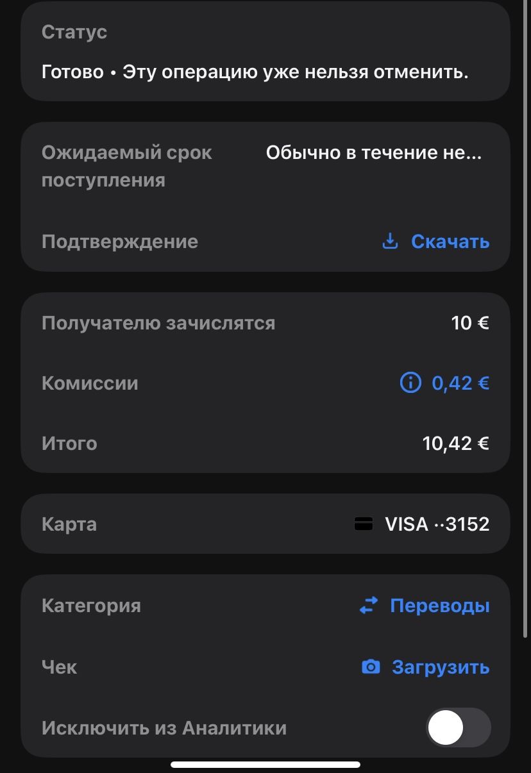
Task: Click the Карта row label
Action: tap(69, 524)
